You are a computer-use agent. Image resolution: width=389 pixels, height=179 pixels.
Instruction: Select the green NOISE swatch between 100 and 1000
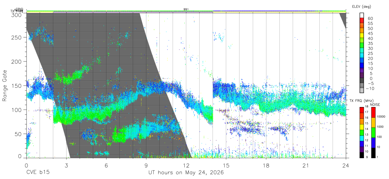click(x=373, y=132)
